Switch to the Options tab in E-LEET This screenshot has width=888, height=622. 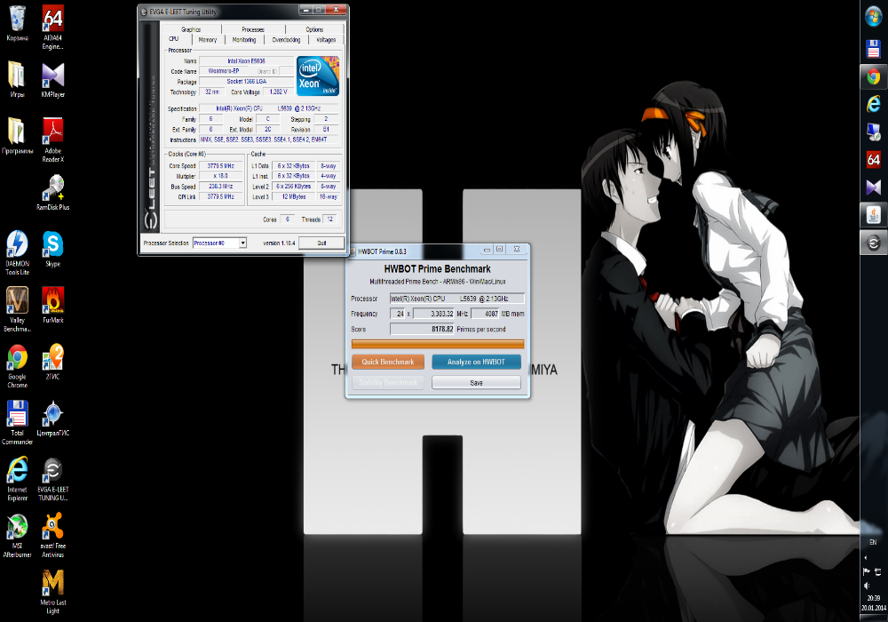click(x=315, y=29)
